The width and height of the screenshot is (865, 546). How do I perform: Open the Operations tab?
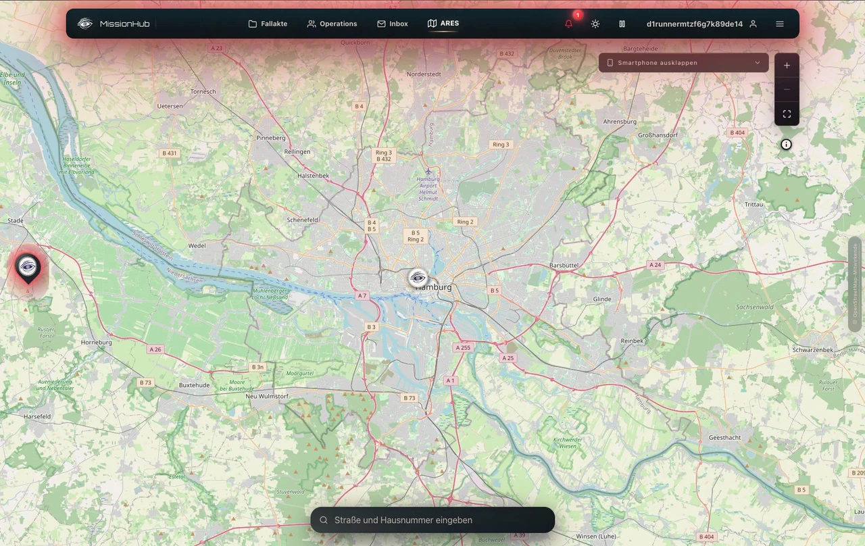click(332, 24)
